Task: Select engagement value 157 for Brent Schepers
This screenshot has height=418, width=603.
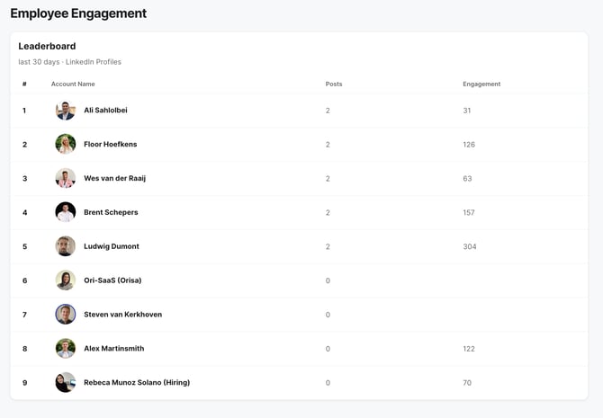Action: (469, 212)
